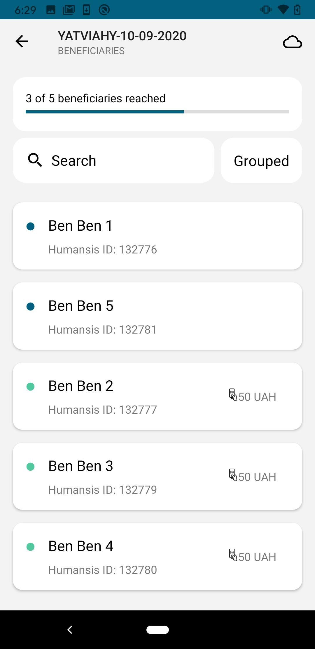Tap the back arrow in header
This screenshot has width=315, height=649.
(22, 41)
